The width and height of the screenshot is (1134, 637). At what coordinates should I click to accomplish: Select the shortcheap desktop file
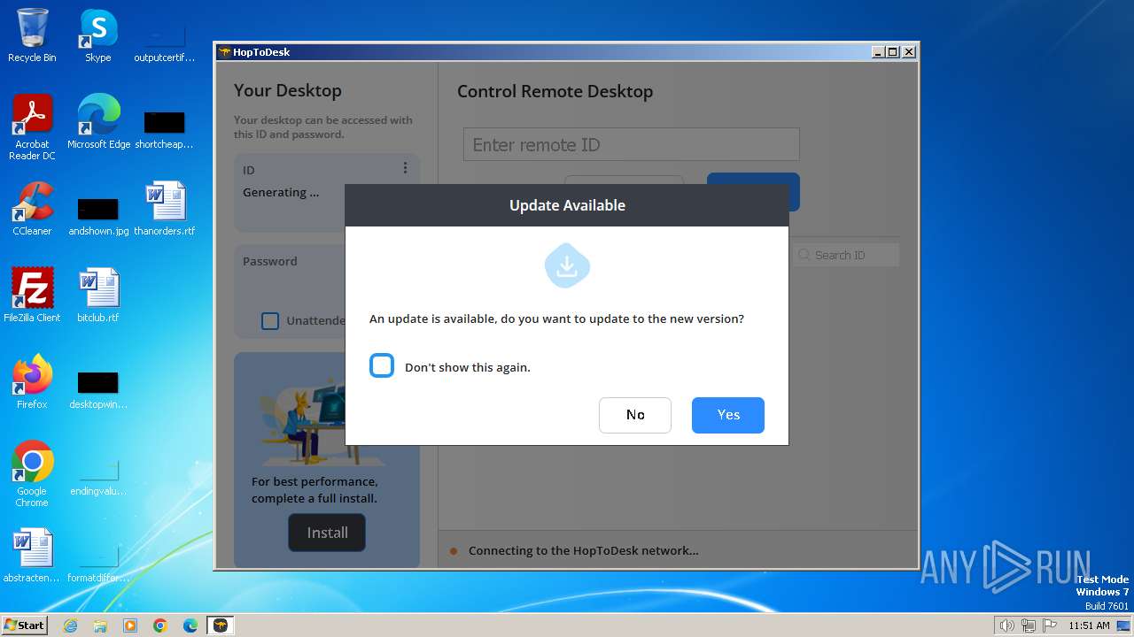[x=165, y=128]
